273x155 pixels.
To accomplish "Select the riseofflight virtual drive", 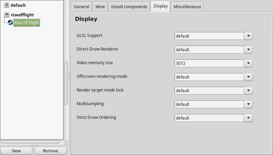I will tap(23, 15).
